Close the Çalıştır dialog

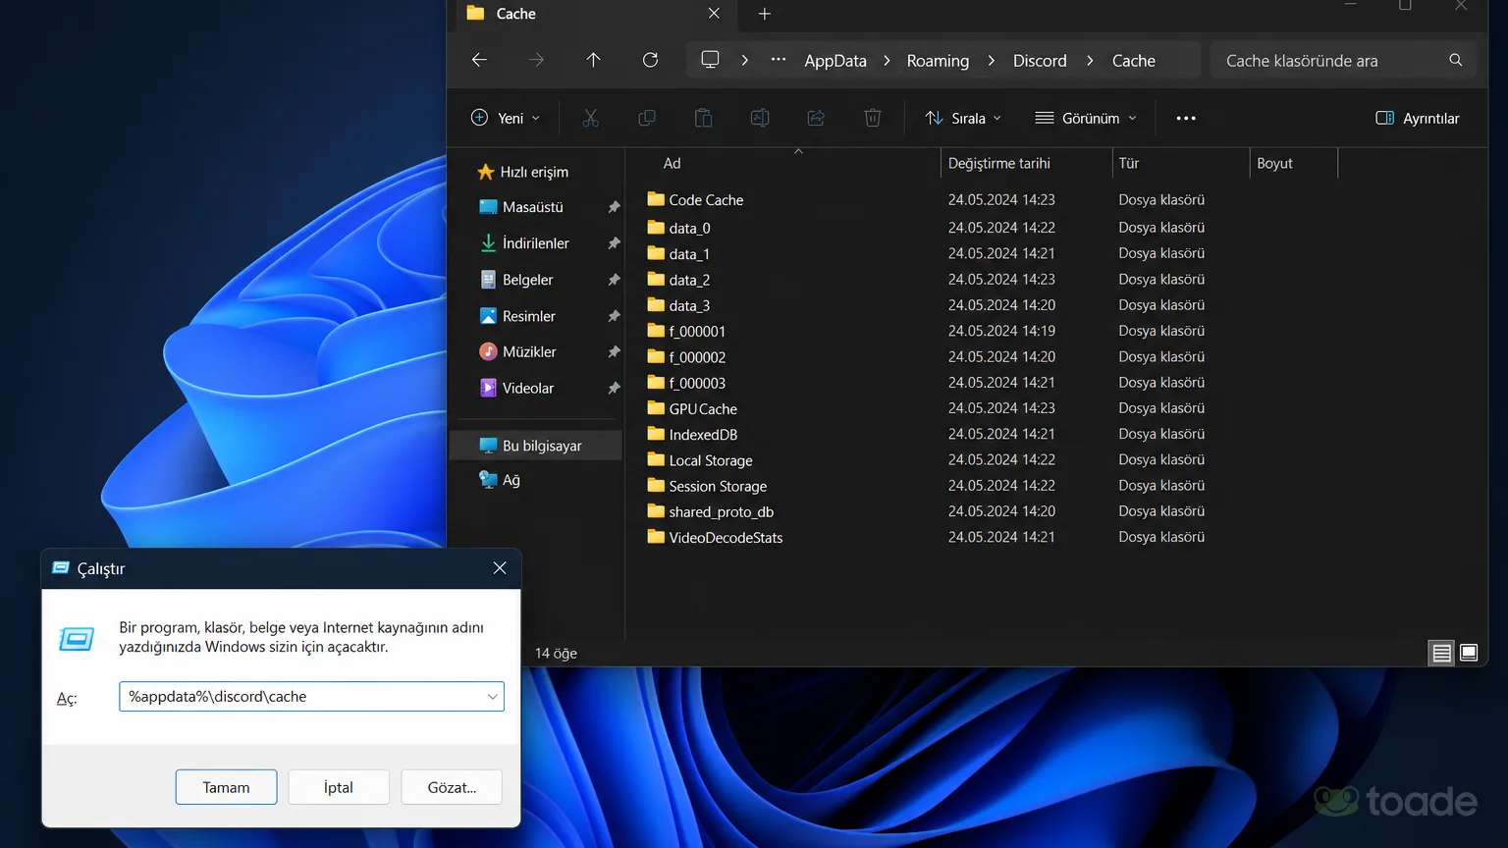point(500,568)
